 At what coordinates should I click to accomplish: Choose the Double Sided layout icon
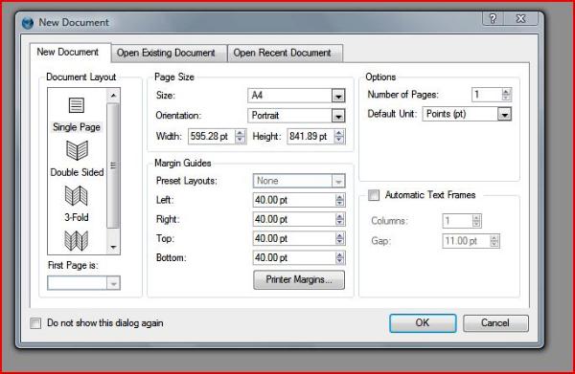77,150
